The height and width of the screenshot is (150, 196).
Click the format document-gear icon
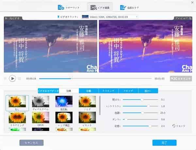(x=61, y=8)
